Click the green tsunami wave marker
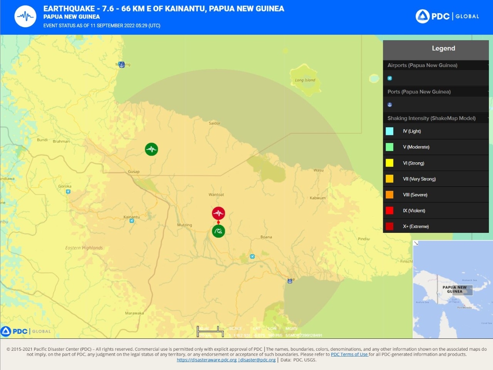493x370 pixels. 218,231
